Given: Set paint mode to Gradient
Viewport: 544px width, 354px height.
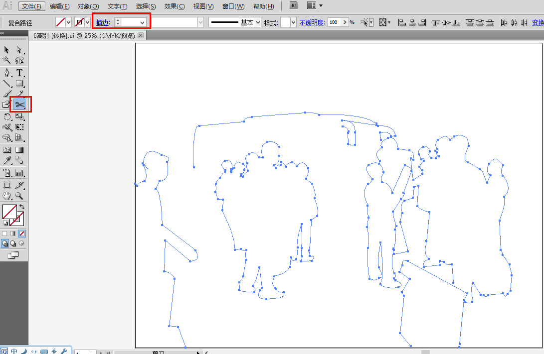Looking at the screenshot, I should (13, 234).
